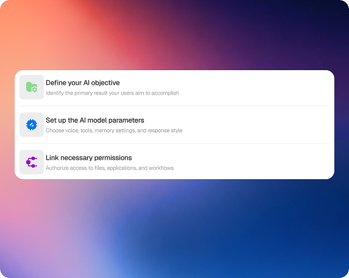Click 'Identify the primary result' description
This screenshot has height=278, width=349.
coord(112,93)
